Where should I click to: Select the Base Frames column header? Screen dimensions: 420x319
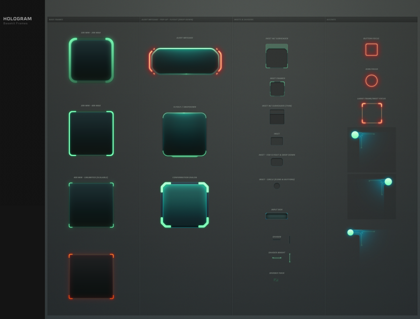(56, 20)
